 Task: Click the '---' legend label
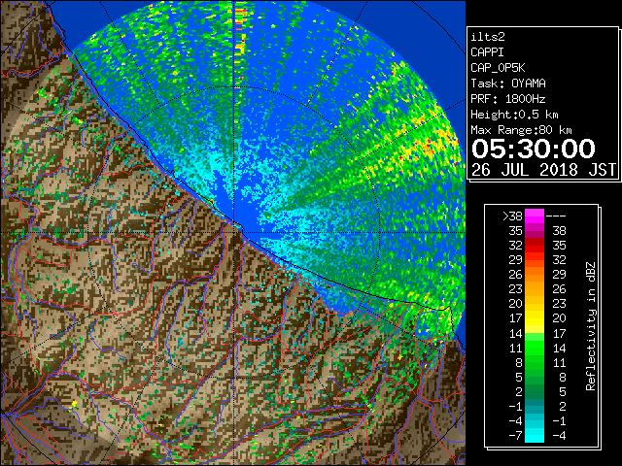click(x=556, y=216)
